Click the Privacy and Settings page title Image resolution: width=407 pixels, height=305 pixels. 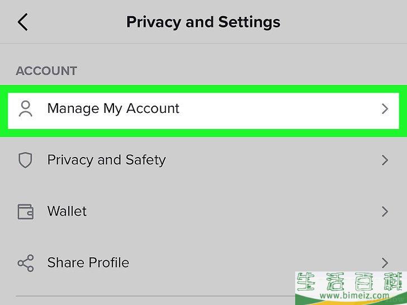coord(203,22)
